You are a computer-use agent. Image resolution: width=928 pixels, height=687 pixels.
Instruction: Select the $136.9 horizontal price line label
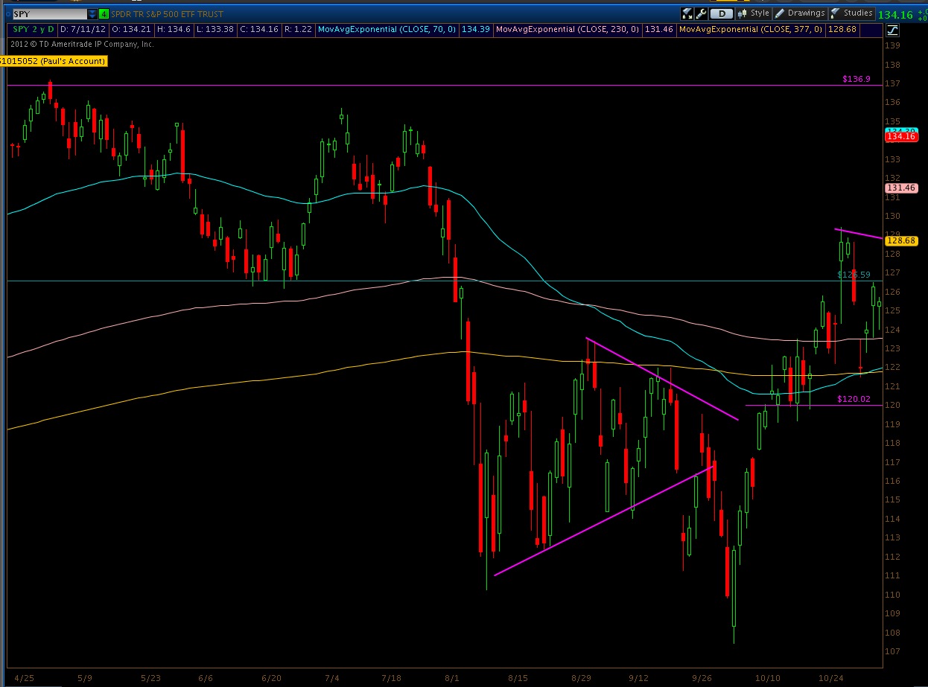(857, 79)
